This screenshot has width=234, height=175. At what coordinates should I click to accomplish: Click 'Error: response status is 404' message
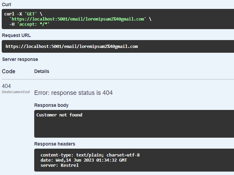pyautogui.click(x=74, y=93)
